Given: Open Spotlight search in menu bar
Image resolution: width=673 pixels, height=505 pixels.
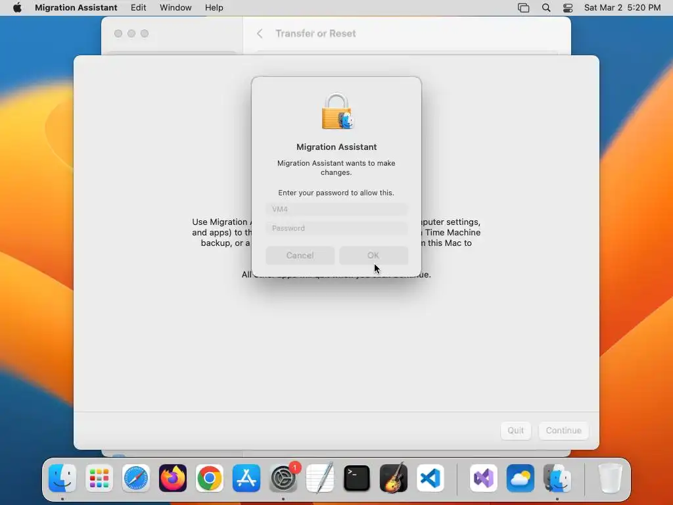Looking at the screenshot, I should (546, 8).
